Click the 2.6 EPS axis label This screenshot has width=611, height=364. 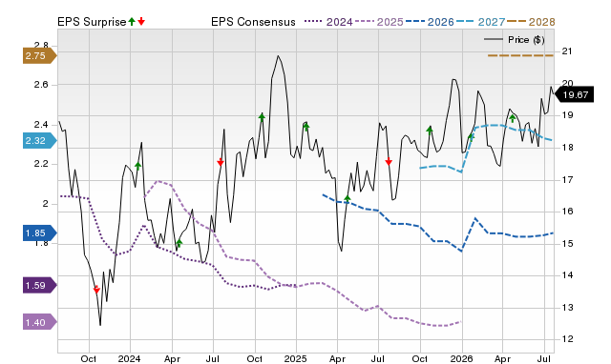pos(41,85)
